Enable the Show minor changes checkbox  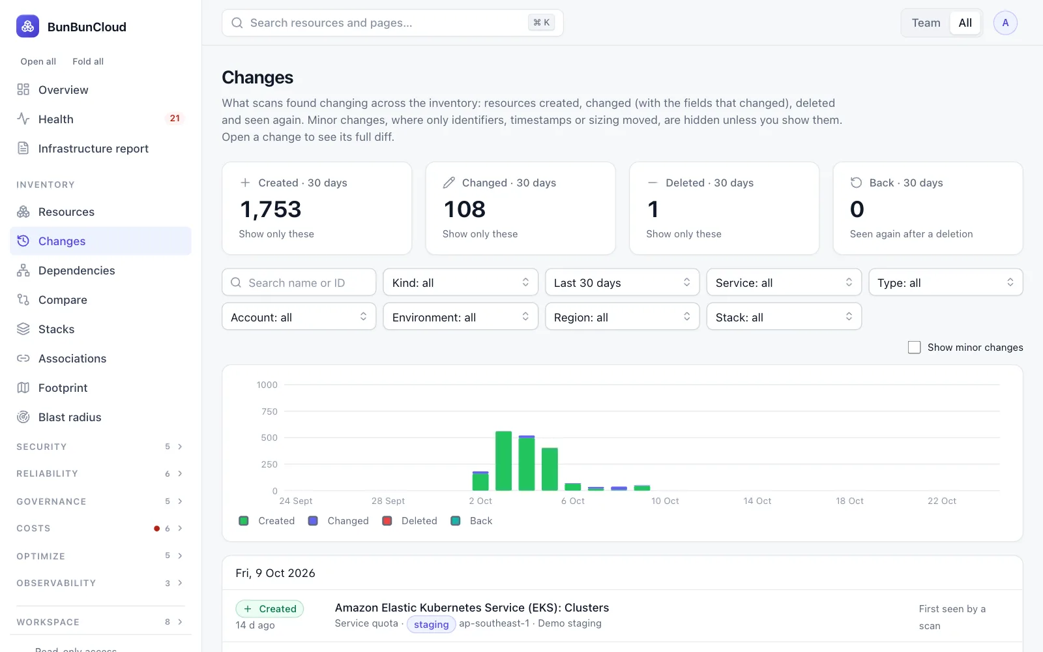pyautogui.click(x=915, y=348)
